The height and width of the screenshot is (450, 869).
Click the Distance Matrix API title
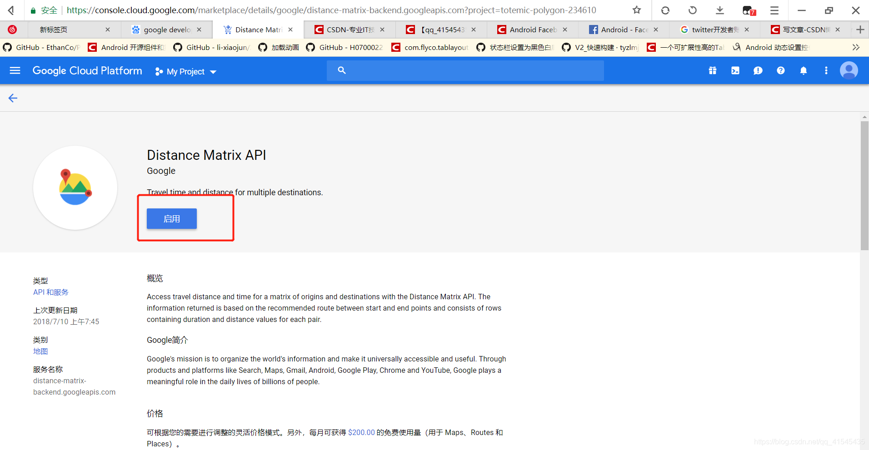pos(206,155)
